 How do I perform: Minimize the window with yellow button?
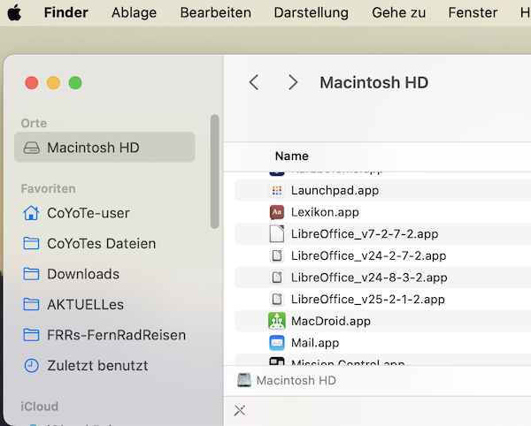(x=53, y=83)
